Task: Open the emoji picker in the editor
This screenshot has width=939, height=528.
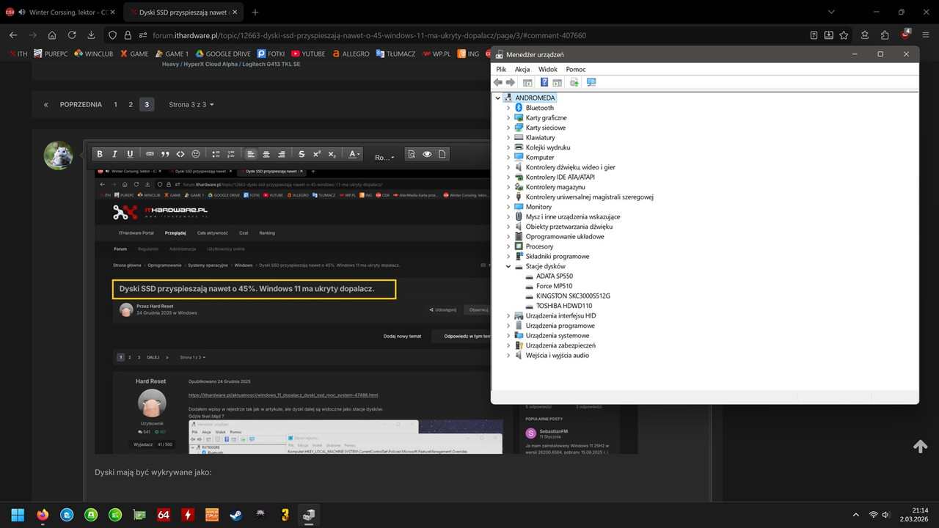Action: click(x=196, y=154)
